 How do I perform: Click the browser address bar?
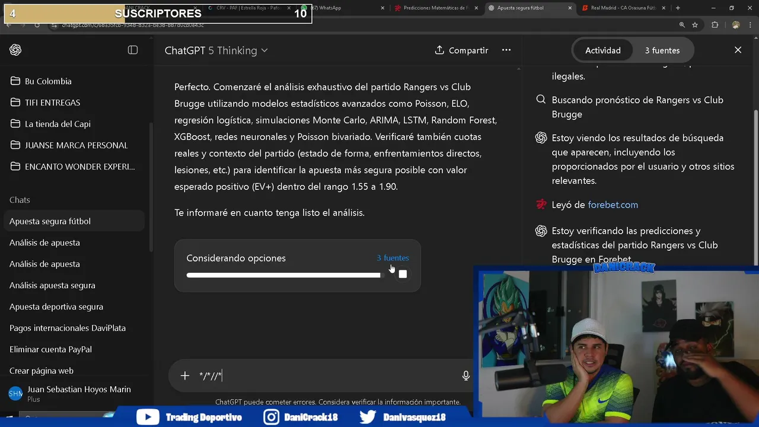[362, 25]
